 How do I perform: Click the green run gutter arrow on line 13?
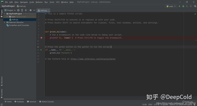41,50
